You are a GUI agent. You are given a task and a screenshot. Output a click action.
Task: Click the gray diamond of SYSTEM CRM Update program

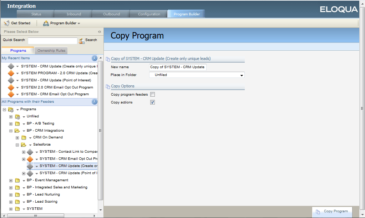30,166
